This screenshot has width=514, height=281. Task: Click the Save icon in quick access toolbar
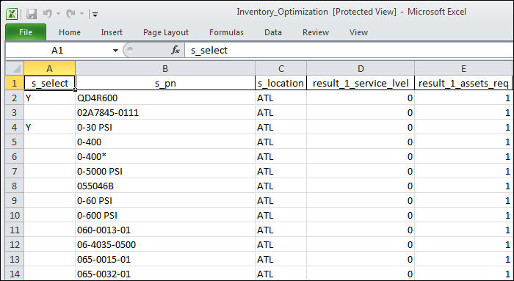click(x=32, y=14)
